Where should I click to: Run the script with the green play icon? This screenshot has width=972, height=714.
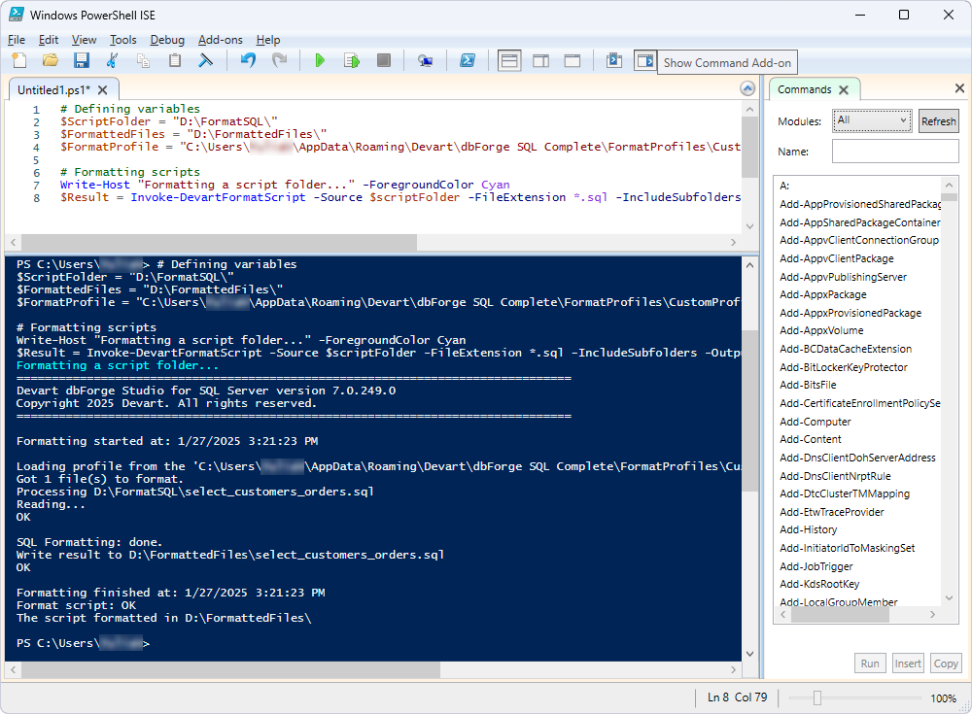320,61
